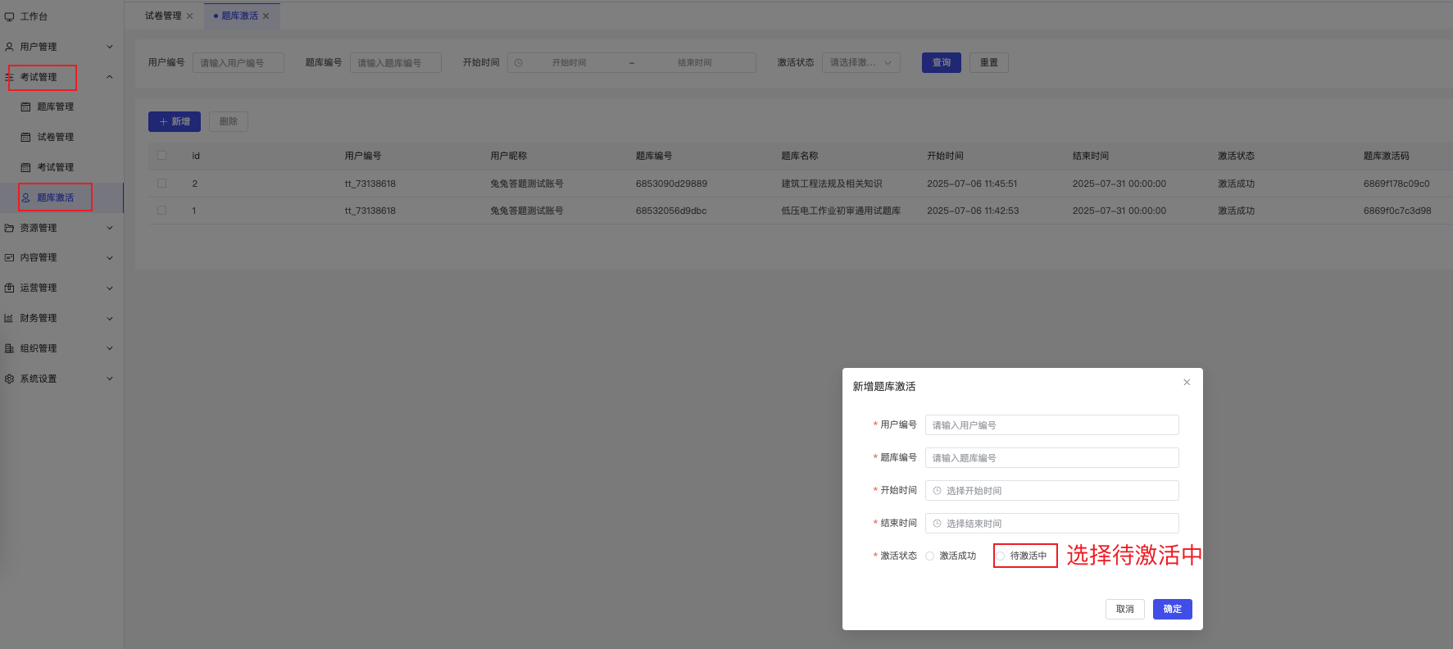Open 题库管理 in the sidebar
Viewport: 1453px width, 649px height.
55,107
